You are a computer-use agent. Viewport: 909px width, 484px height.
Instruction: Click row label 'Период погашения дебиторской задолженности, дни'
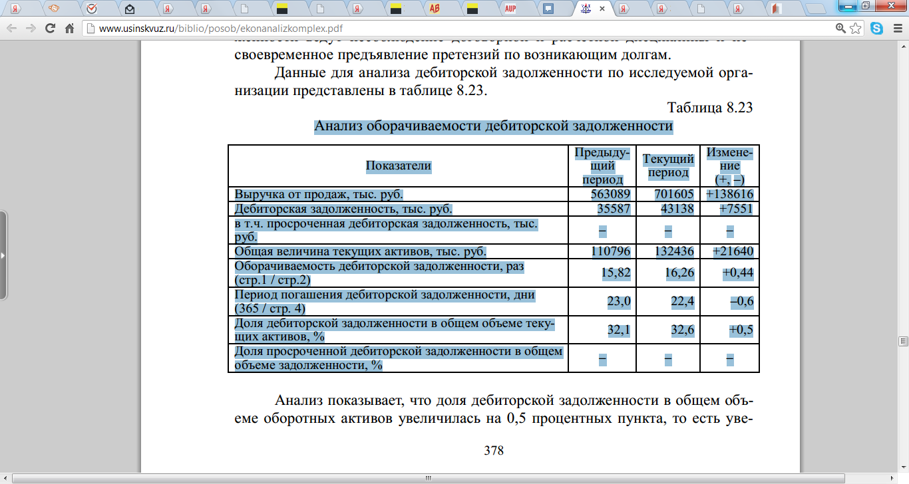[x=385, y=301]
